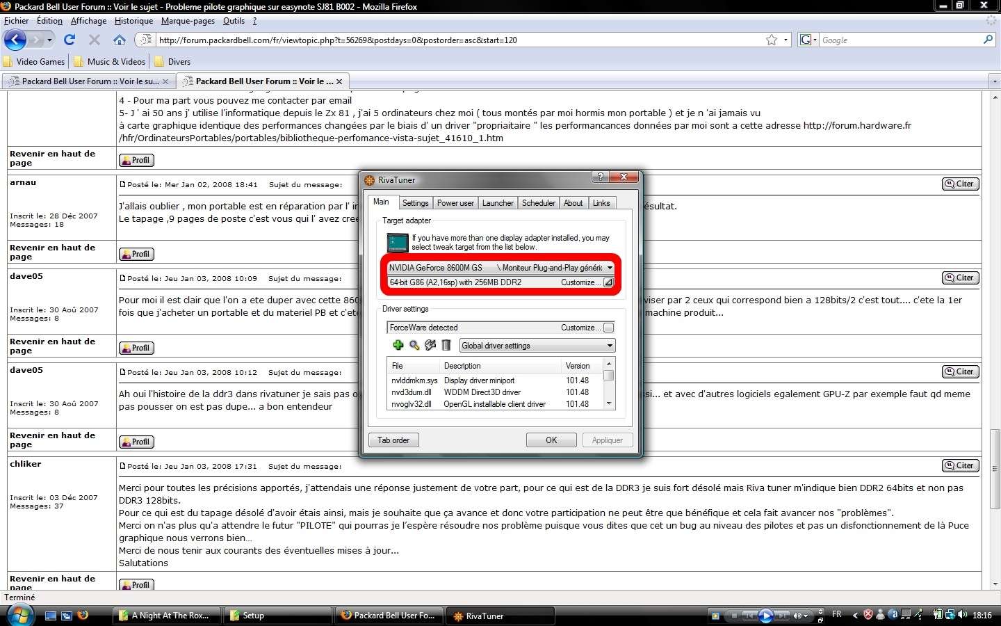Click the power battery tray icon

[938, 615]
